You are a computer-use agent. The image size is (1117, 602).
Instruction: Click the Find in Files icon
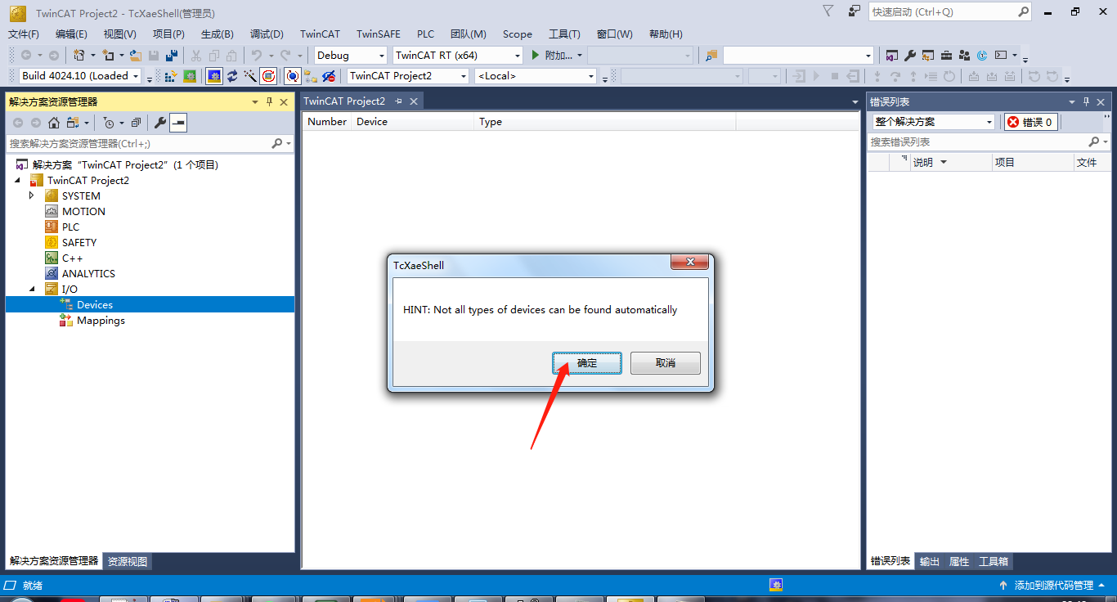tap(711, 55)
